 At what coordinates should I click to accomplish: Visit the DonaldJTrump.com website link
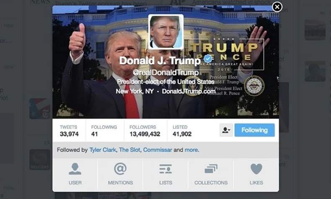189,91
